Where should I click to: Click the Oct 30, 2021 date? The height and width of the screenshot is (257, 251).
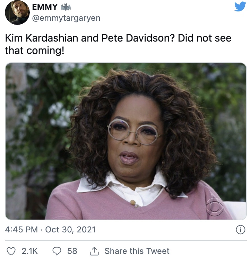coord(70,229)
